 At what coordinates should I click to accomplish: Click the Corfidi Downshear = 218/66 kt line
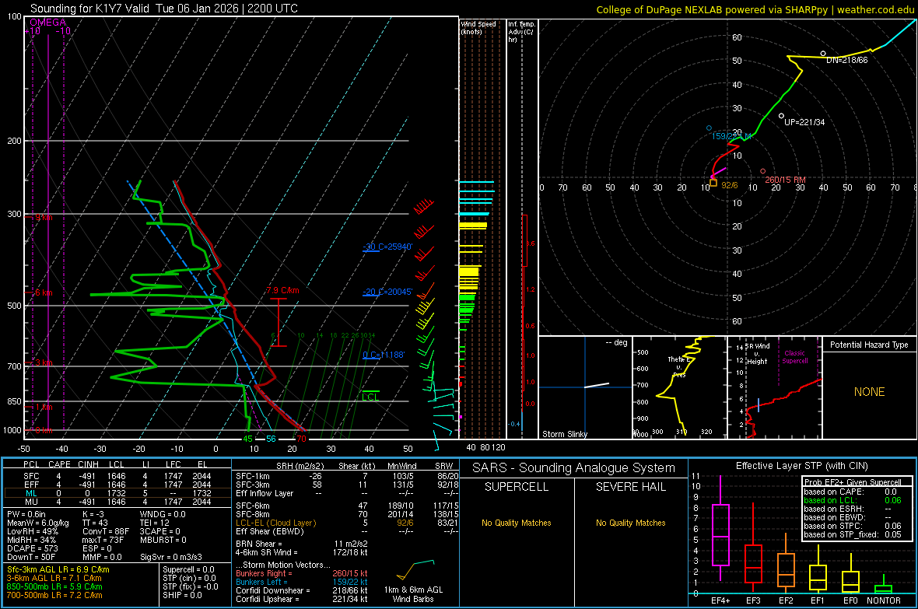coord(302,590)
